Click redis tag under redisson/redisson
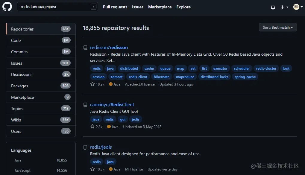Viewport: 305px width, 175px height. click(97, 69)
